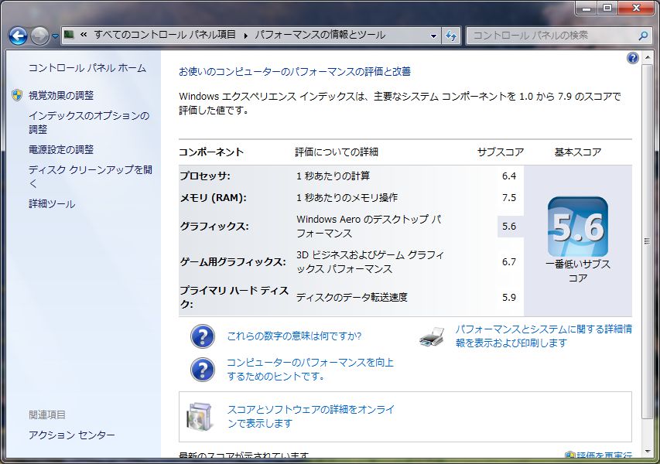
Task: Minimize the window
Action: tap(586, 8)
